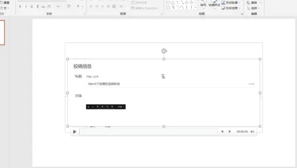297x168 pixels.
Task: Click the video's right-middle sizing handle
Action: click(x=260, y=93)
